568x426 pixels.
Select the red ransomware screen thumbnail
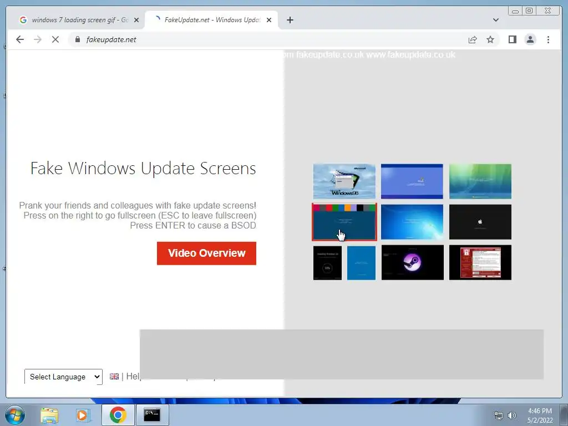[480, 262]
